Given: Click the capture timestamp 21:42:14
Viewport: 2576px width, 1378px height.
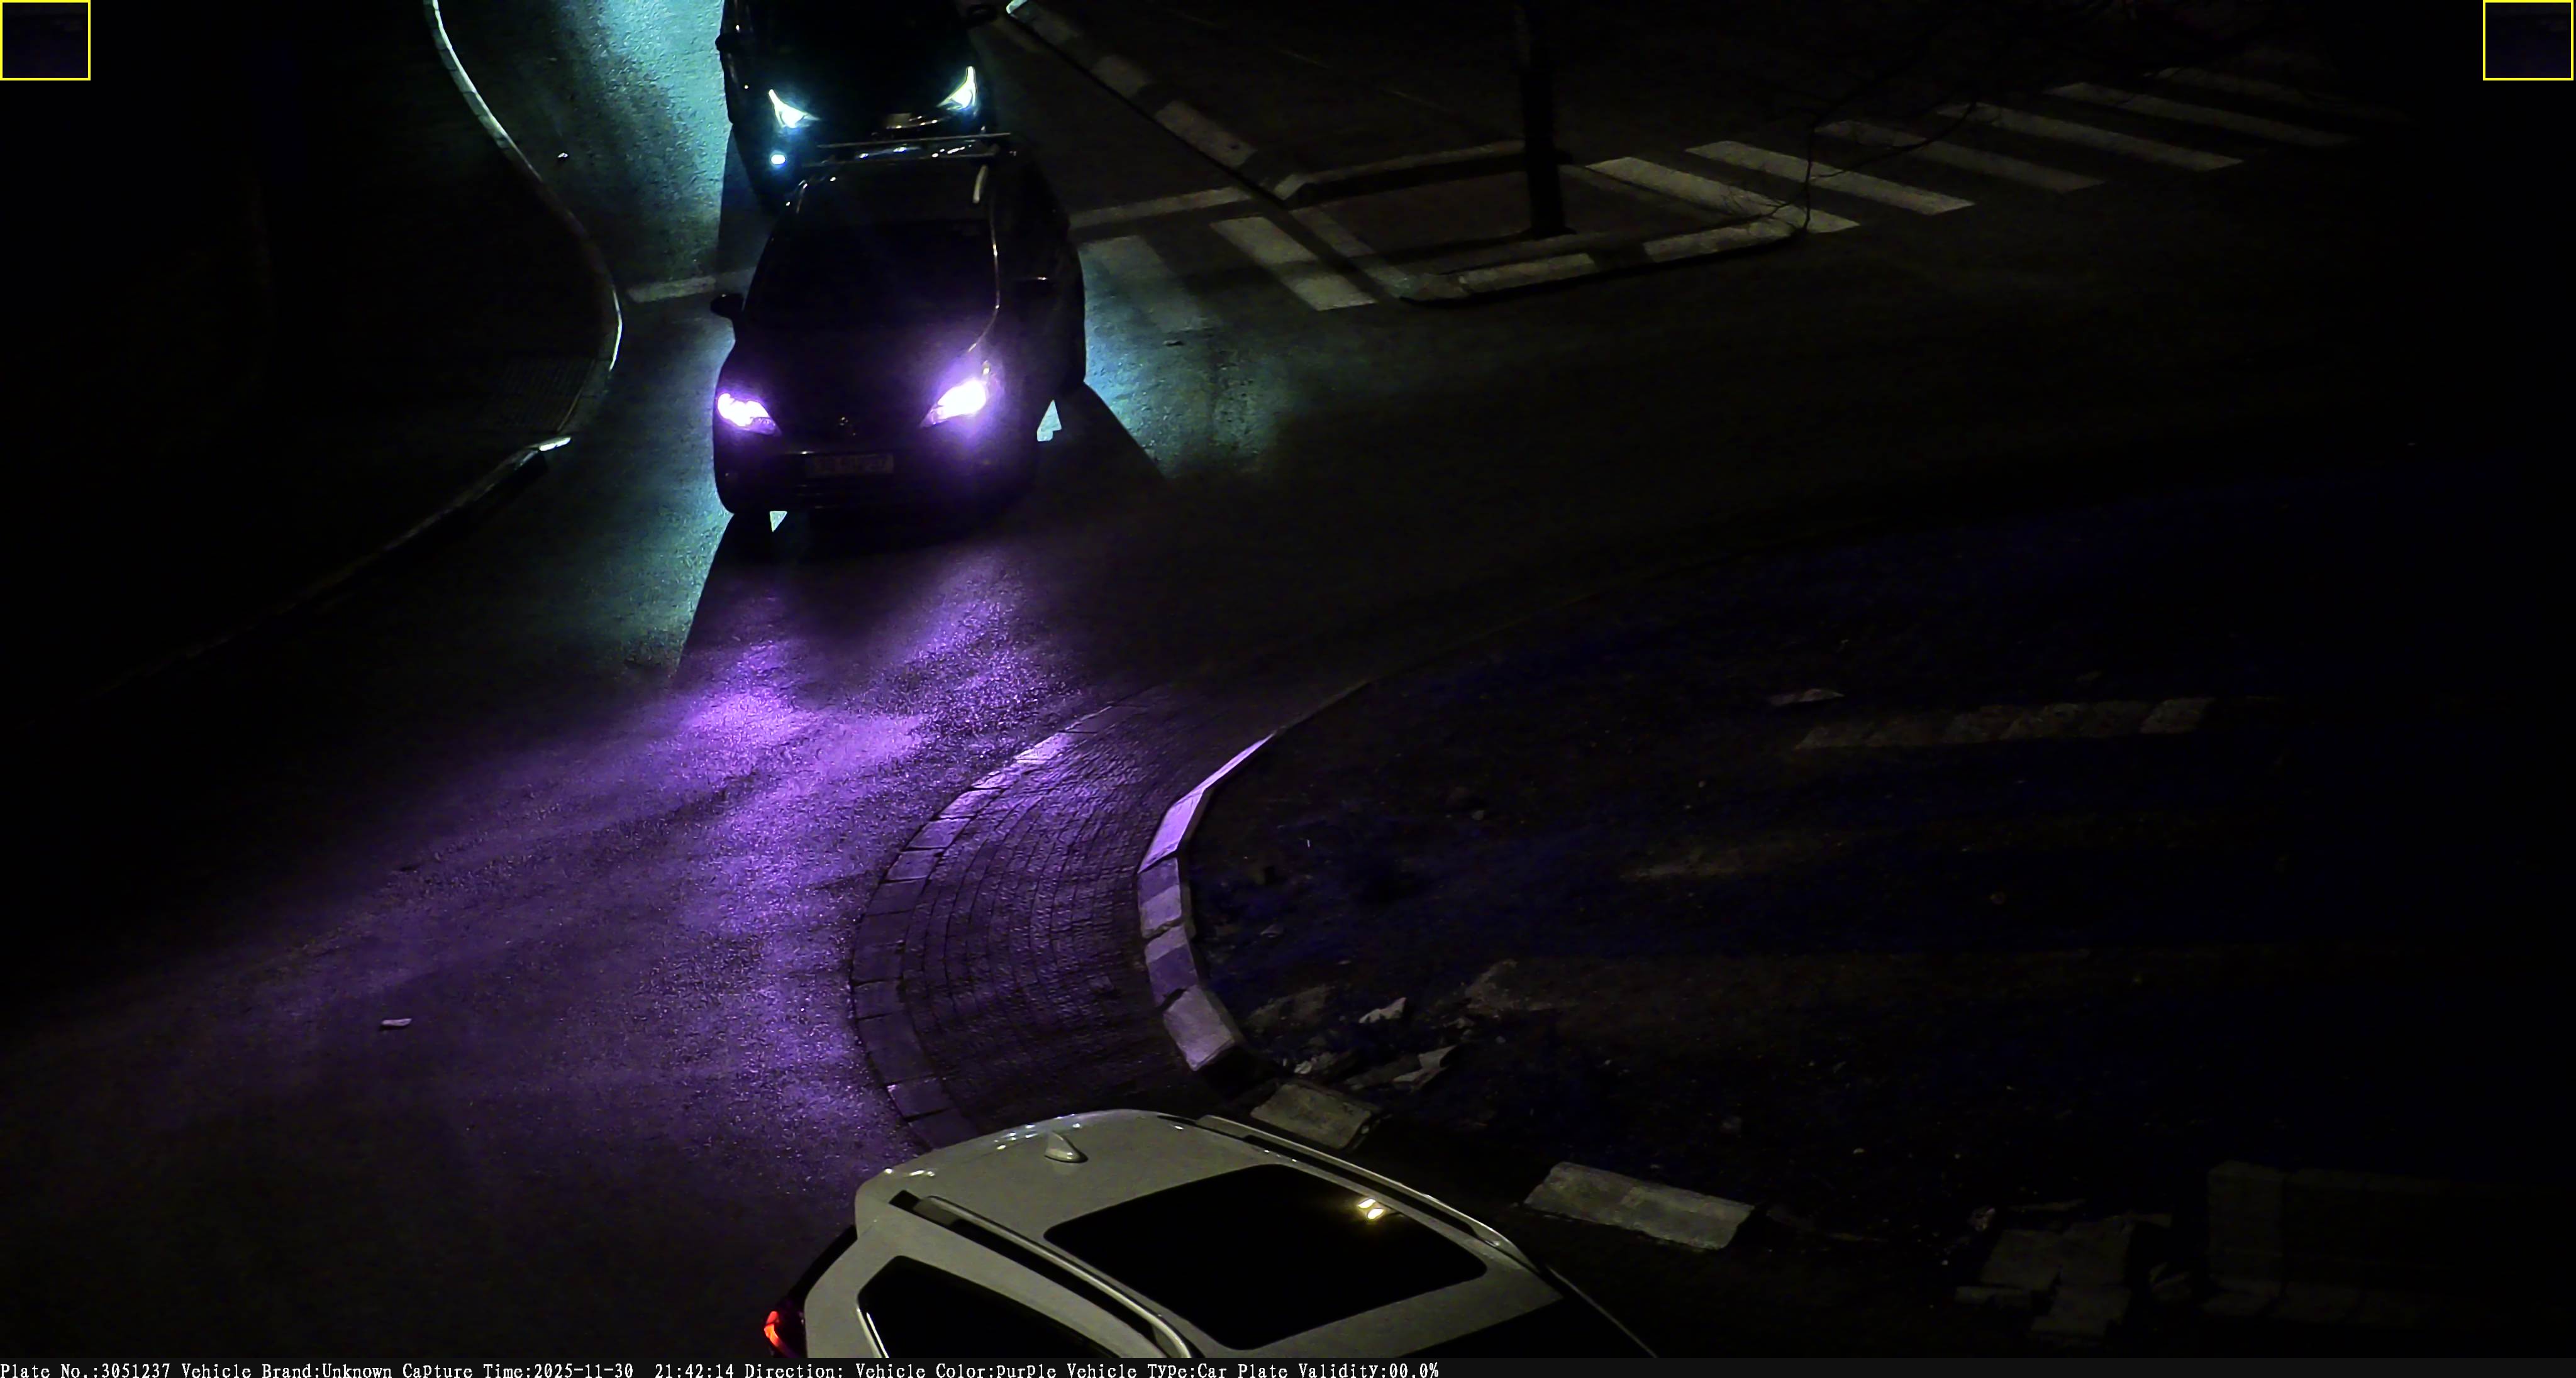Looking at the screenshot, I should [694, 1370].
